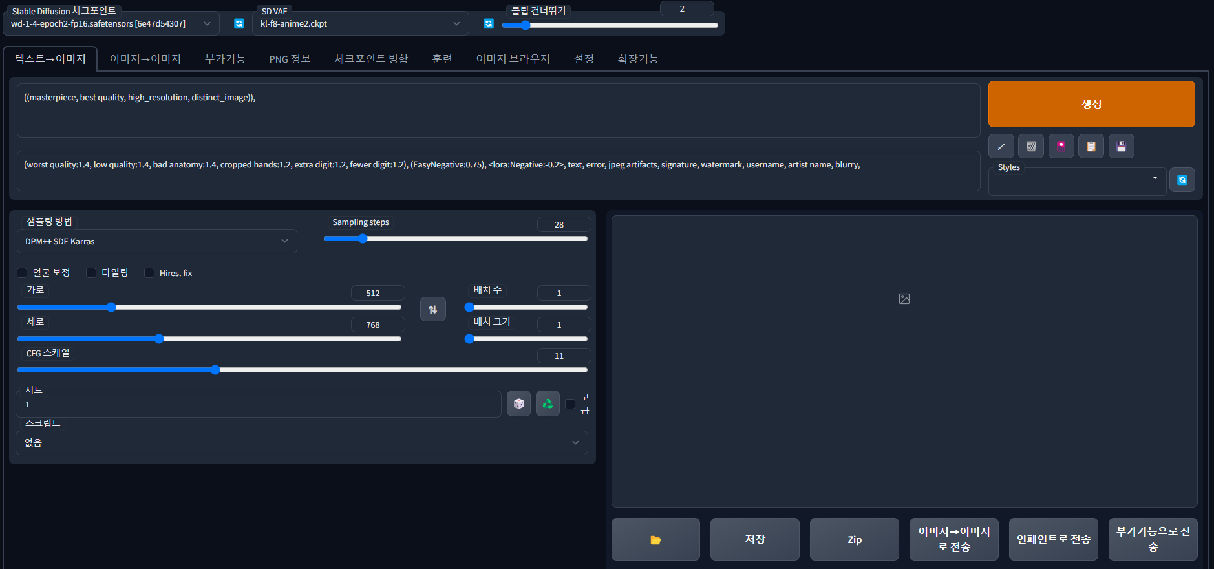Swap width and height values
Screen dimensions: 1214x569
point(433,309)
